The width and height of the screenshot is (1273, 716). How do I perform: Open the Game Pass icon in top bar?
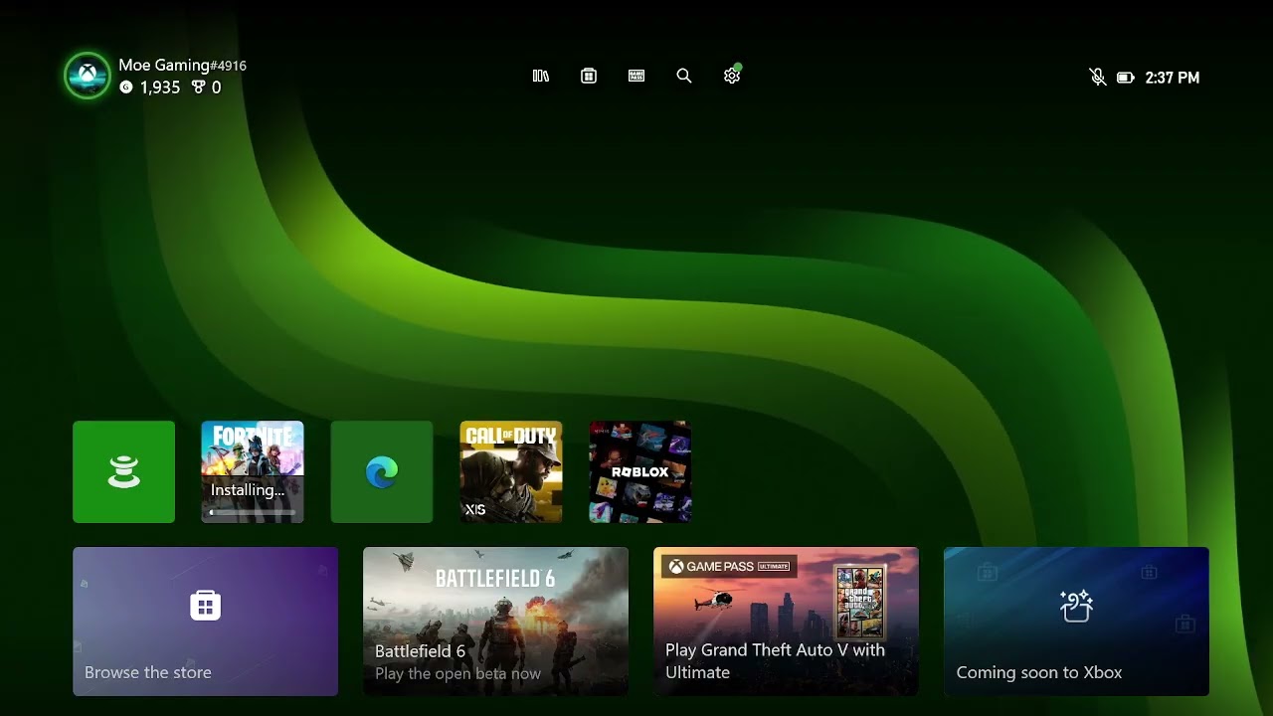636,76
